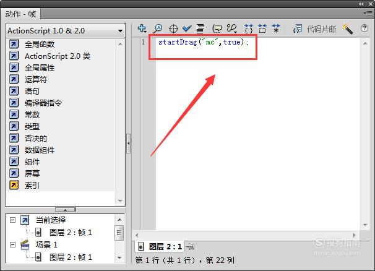This screenshot has height=271, width=375.
Task: Collapse the 场景 1 tree node
Action: point(12,244)
